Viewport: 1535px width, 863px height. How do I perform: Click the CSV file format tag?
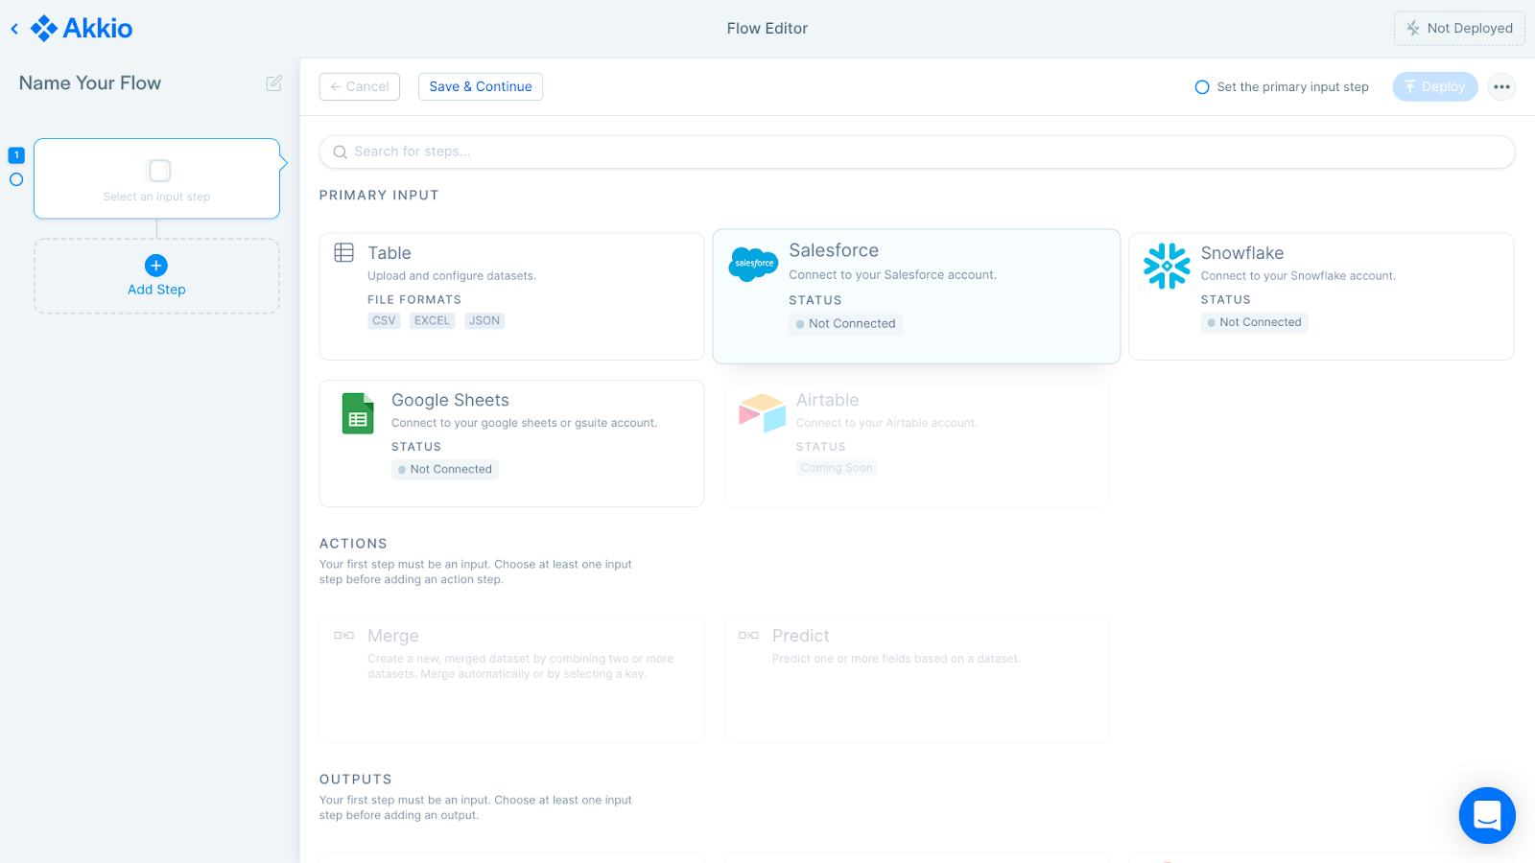coord(384,321)
